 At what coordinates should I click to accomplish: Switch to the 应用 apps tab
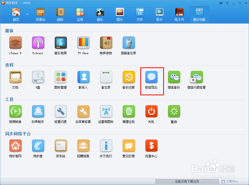(80, 14)
